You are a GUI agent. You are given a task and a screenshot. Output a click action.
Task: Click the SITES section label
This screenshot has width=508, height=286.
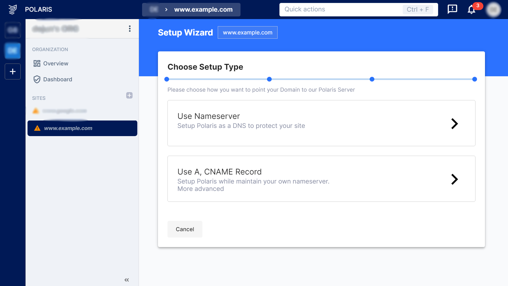pyautogui.click(x=39, y=98)
